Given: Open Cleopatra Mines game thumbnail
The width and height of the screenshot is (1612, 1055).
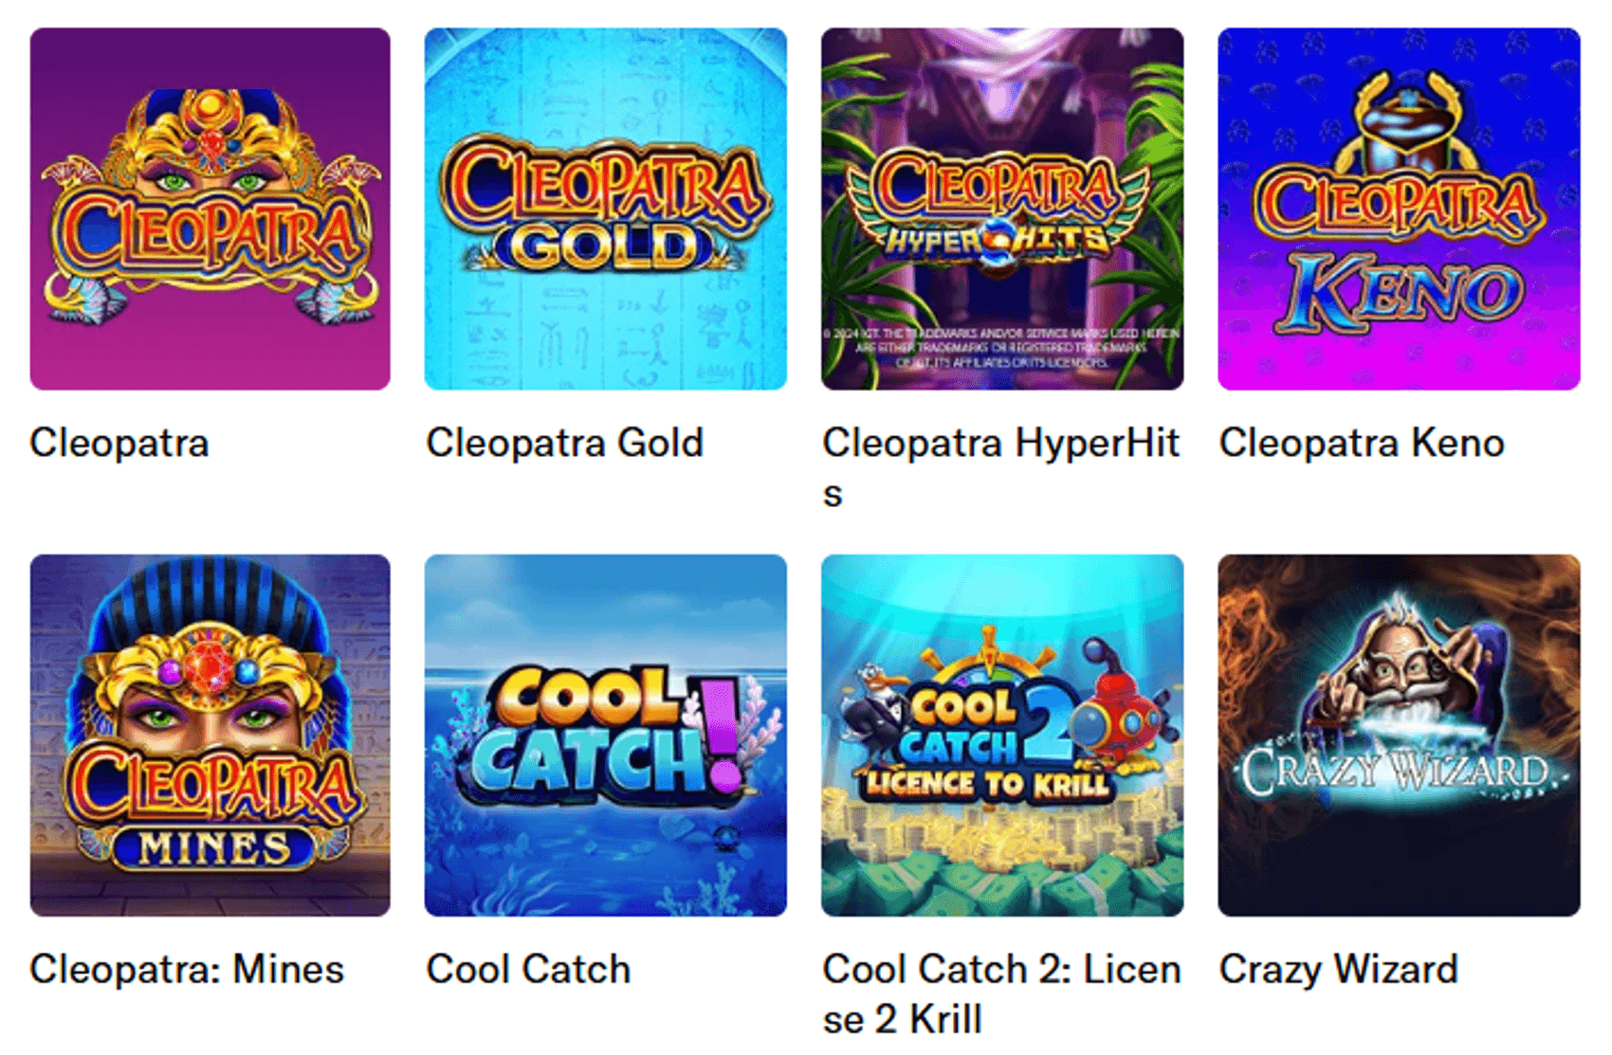Looking at the screenshot, I should point(210,736).
